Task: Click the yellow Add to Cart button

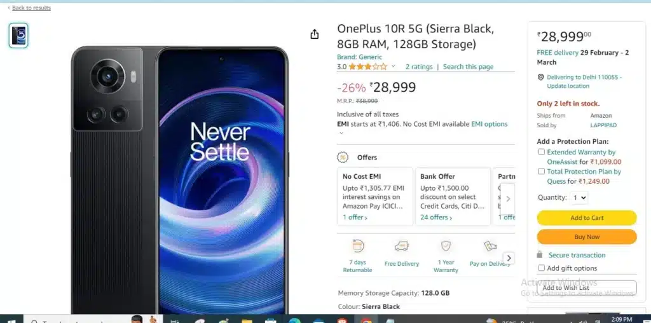Action: click(587, 218)
